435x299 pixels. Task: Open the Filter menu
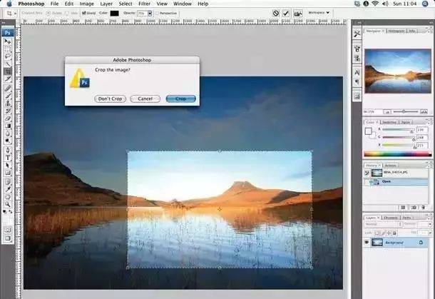[x=144, y=4]
